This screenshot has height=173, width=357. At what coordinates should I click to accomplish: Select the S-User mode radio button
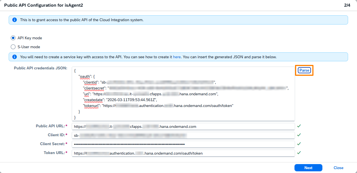tap(13, 47)
